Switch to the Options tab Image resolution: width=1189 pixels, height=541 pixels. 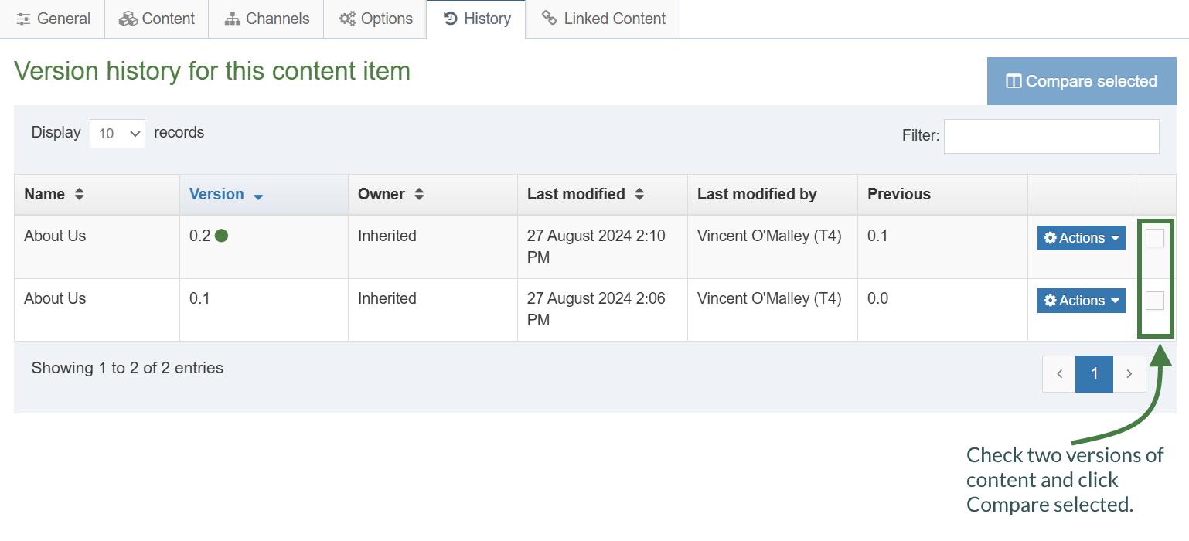pos(375,19)
